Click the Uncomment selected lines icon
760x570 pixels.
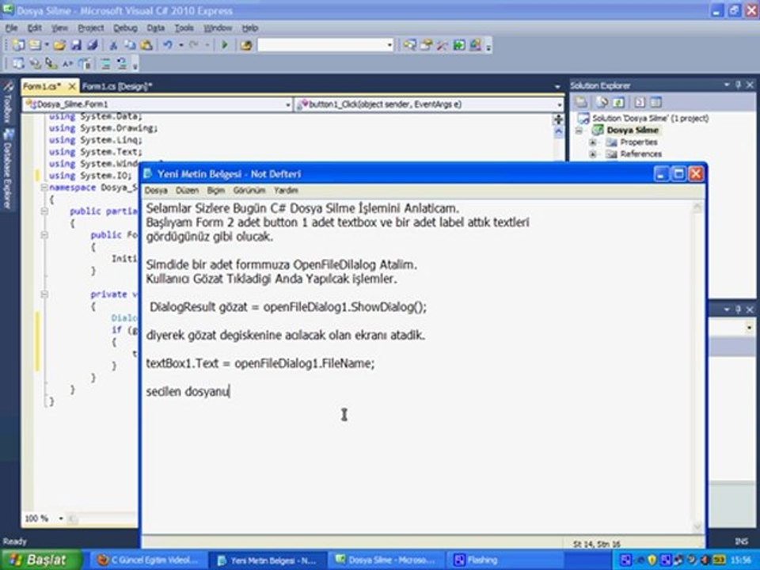[122, 63]
